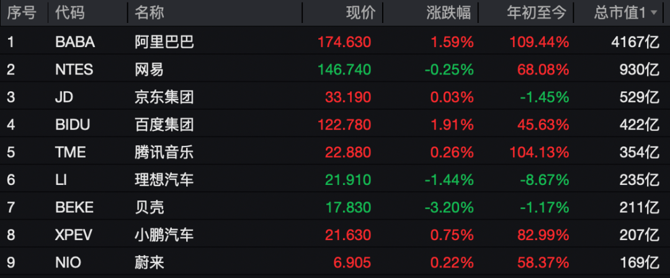The width and height of the screenshot is (670, 278).
Task: Click the 0.22% change value
Action: (452, 262)
